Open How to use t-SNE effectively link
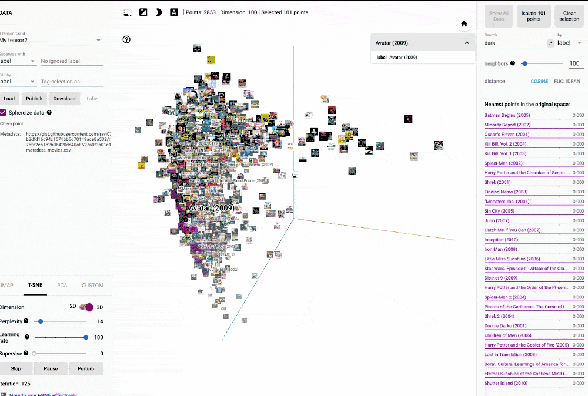588x396 pixels. coord(43,394)
